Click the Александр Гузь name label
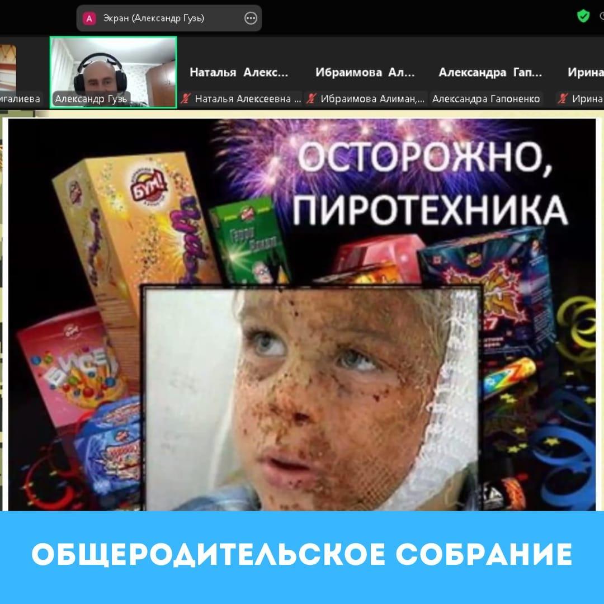Image resolution: width=604 pixels, height=604 pixels. pyautogui.click(x=91, y=99)
